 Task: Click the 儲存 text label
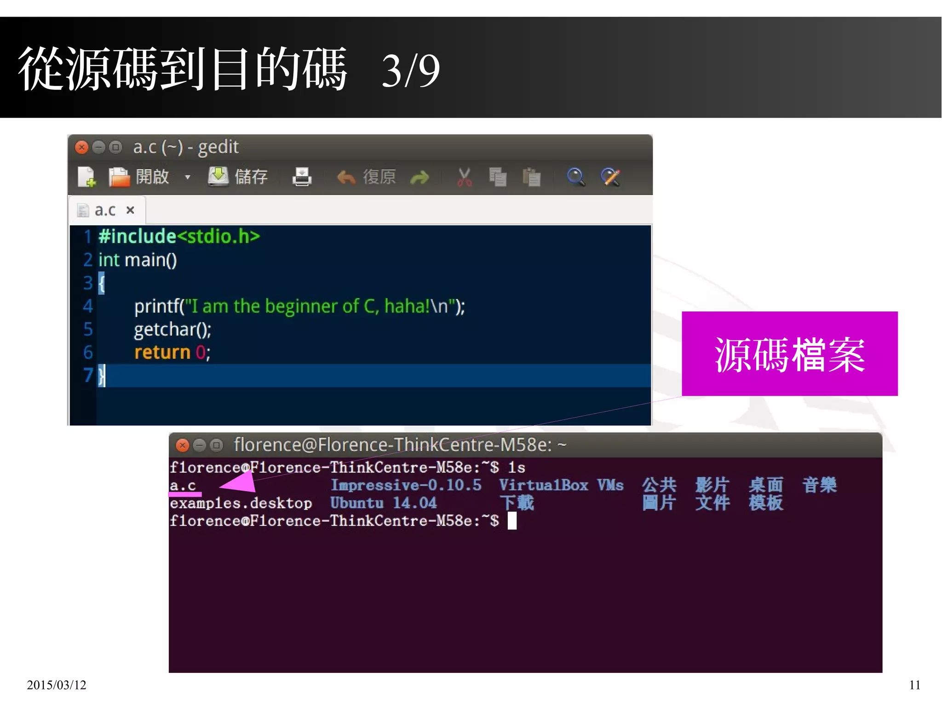click(251, 177)
